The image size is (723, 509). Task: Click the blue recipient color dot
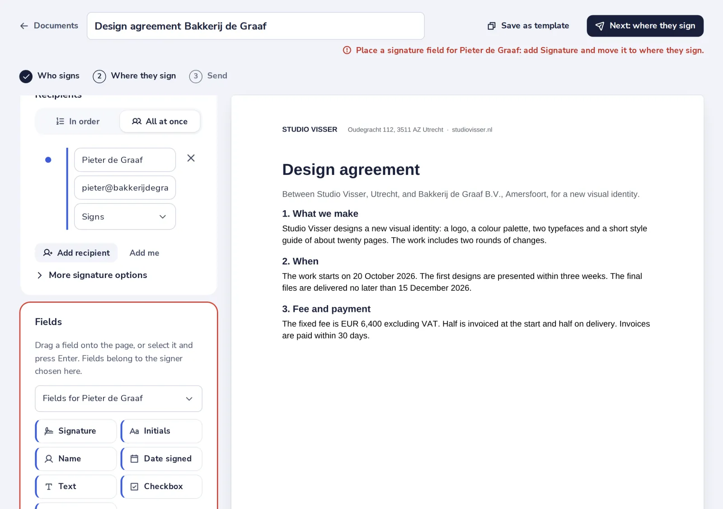coord(48,160)
